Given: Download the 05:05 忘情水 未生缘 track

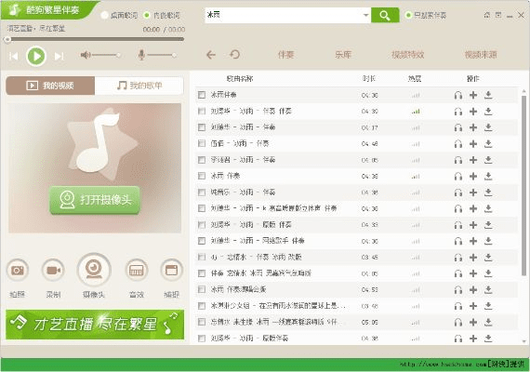Looking at the screenshot, I should [488, 323].
